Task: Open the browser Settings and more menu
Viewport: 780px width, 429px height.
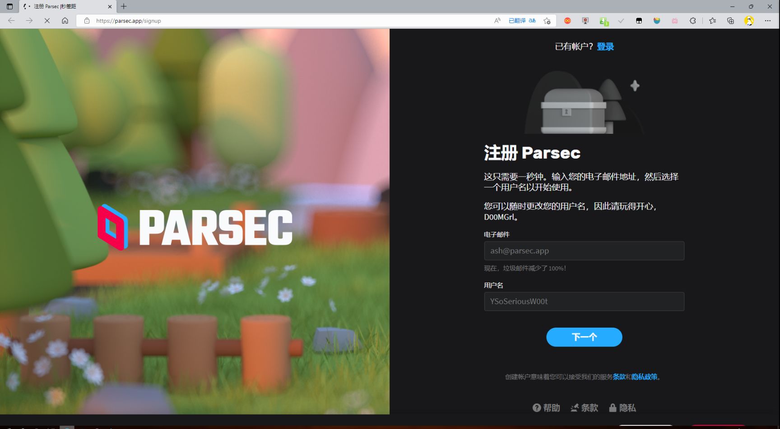Action: tap(768, 21)
